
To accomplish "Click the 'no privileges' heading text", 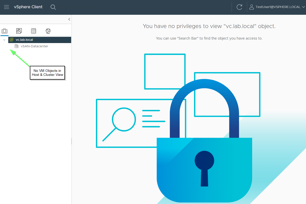I will click(x=209, y=26).
